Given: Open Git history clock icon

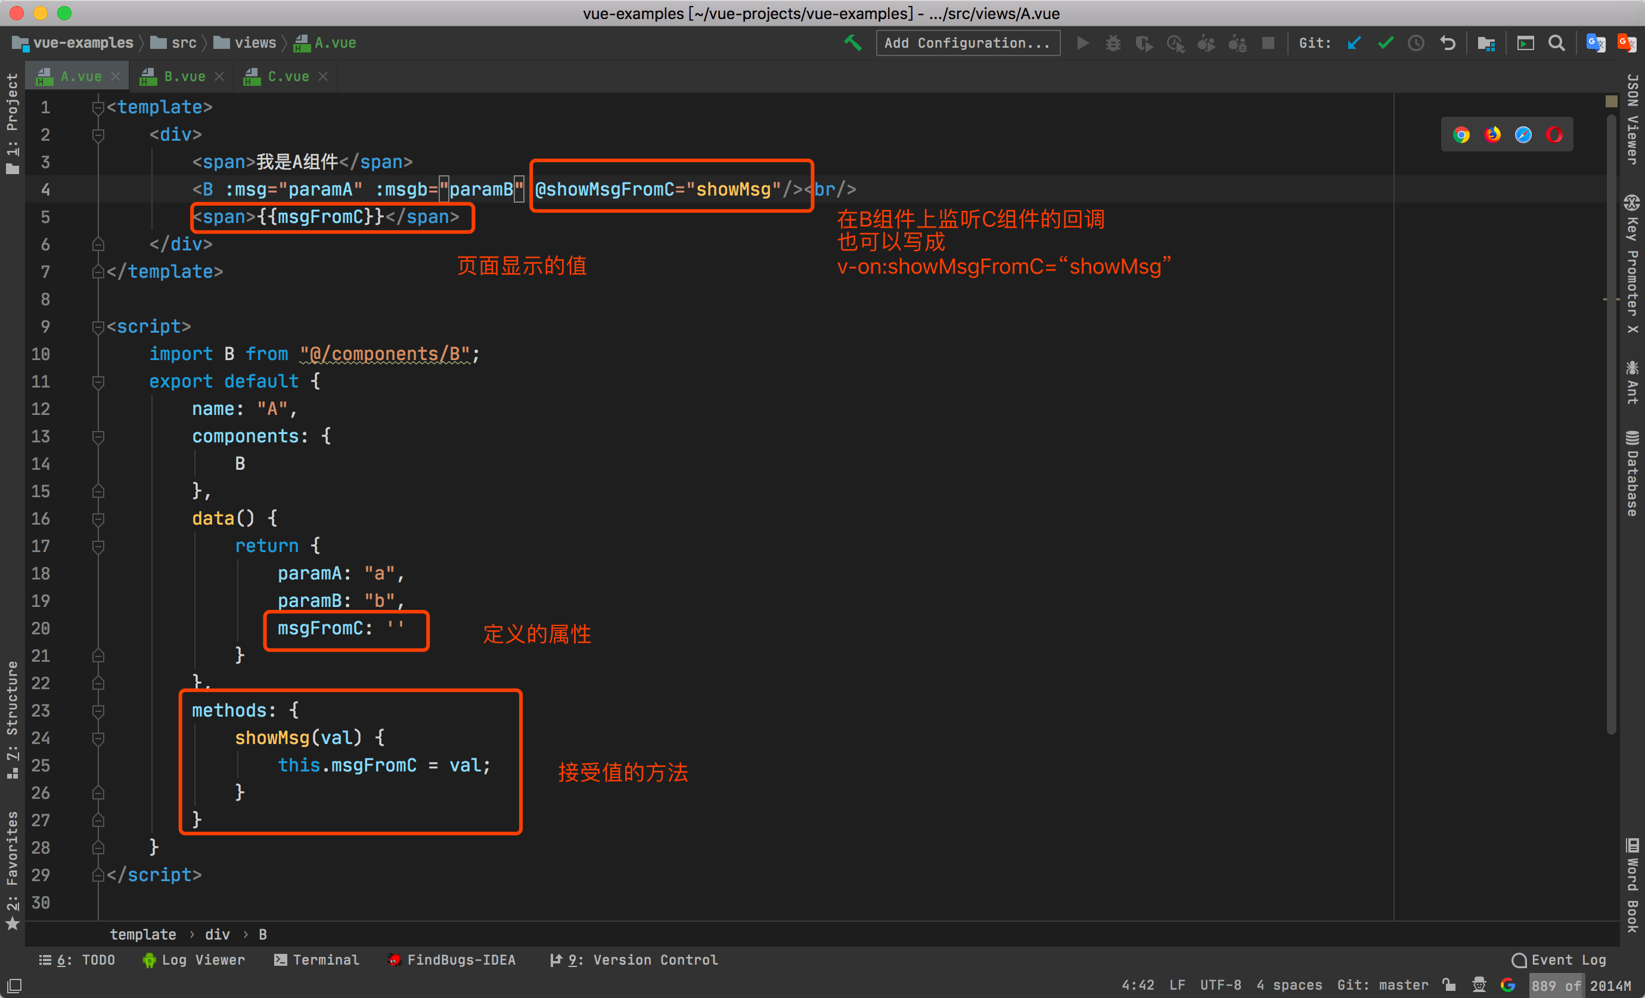Looking at the screenshot, I should pos(1416,43).
